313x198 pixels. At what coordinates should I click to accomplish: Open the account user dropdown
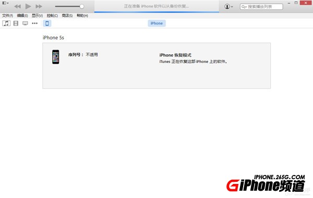coord(228,6)
